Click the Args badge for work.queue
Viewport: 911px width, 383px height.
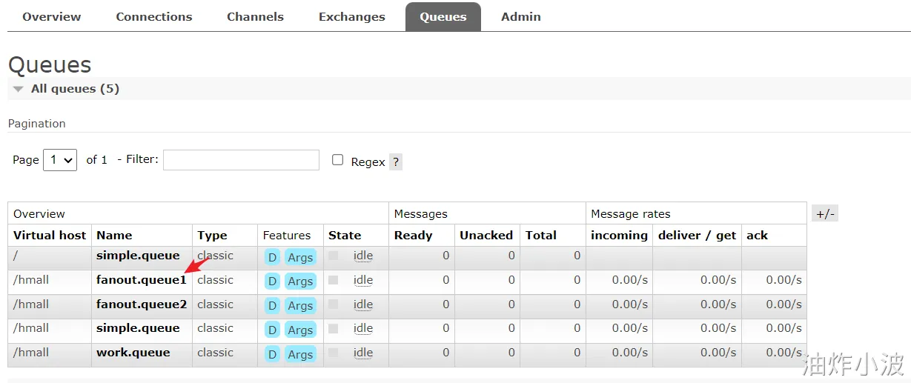(300, 354)
